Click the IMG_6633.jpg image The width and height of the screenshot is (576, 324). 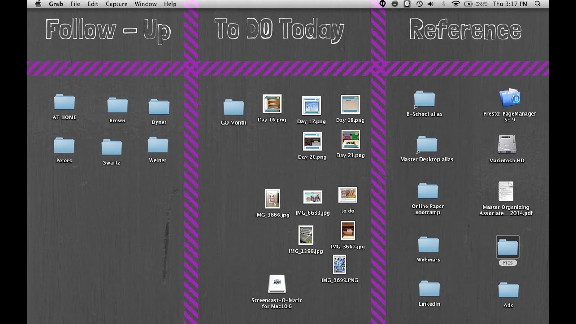click(x=312, y=198)
